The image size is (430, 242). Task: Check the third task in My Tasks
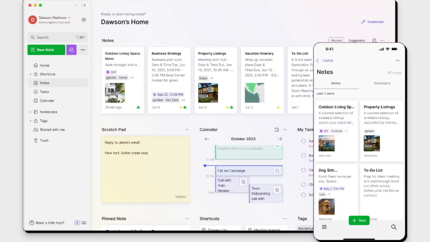pos(304,170)
